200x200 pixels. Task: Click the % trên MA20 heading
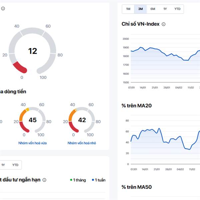click(x=137, y=106)
